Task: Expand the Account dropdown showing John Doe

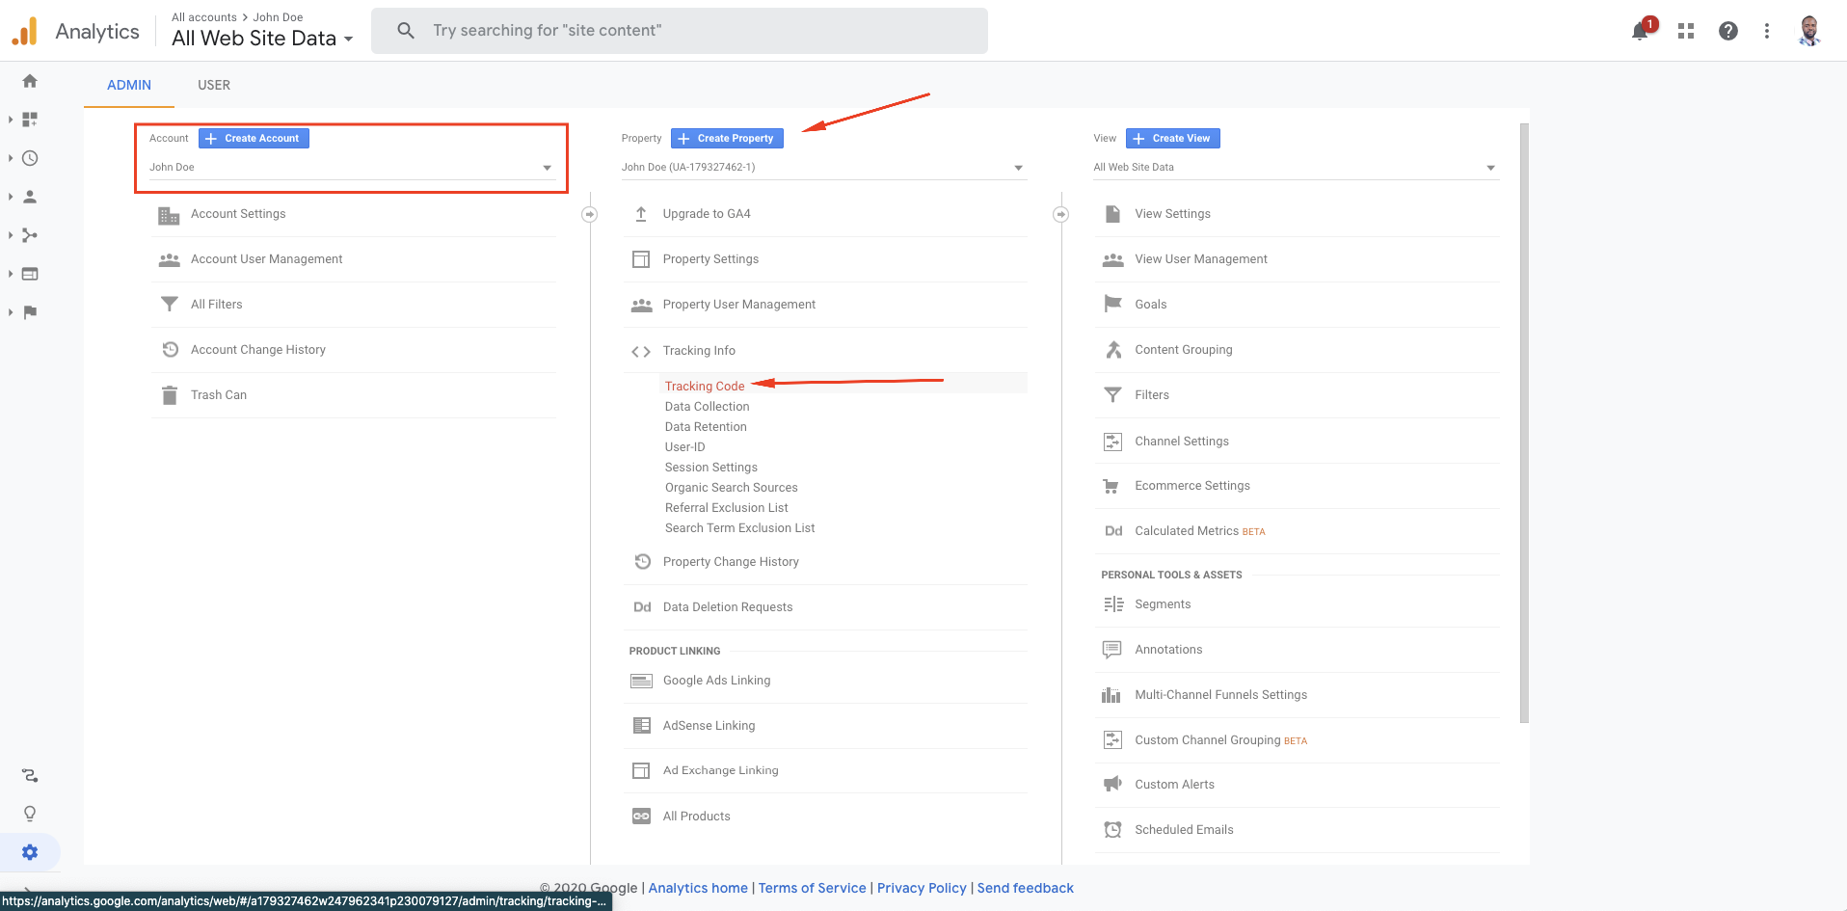Action: 351,168
